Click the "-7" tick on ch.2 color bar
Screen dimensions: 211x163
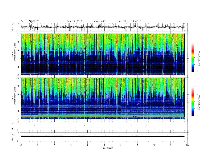point(197,116)
